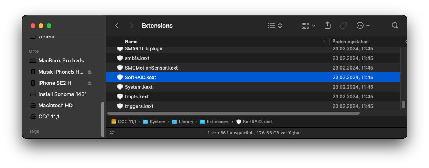Open the search magnifier
The width and height of the screenshot is (429, 168).
click(395, 26)
